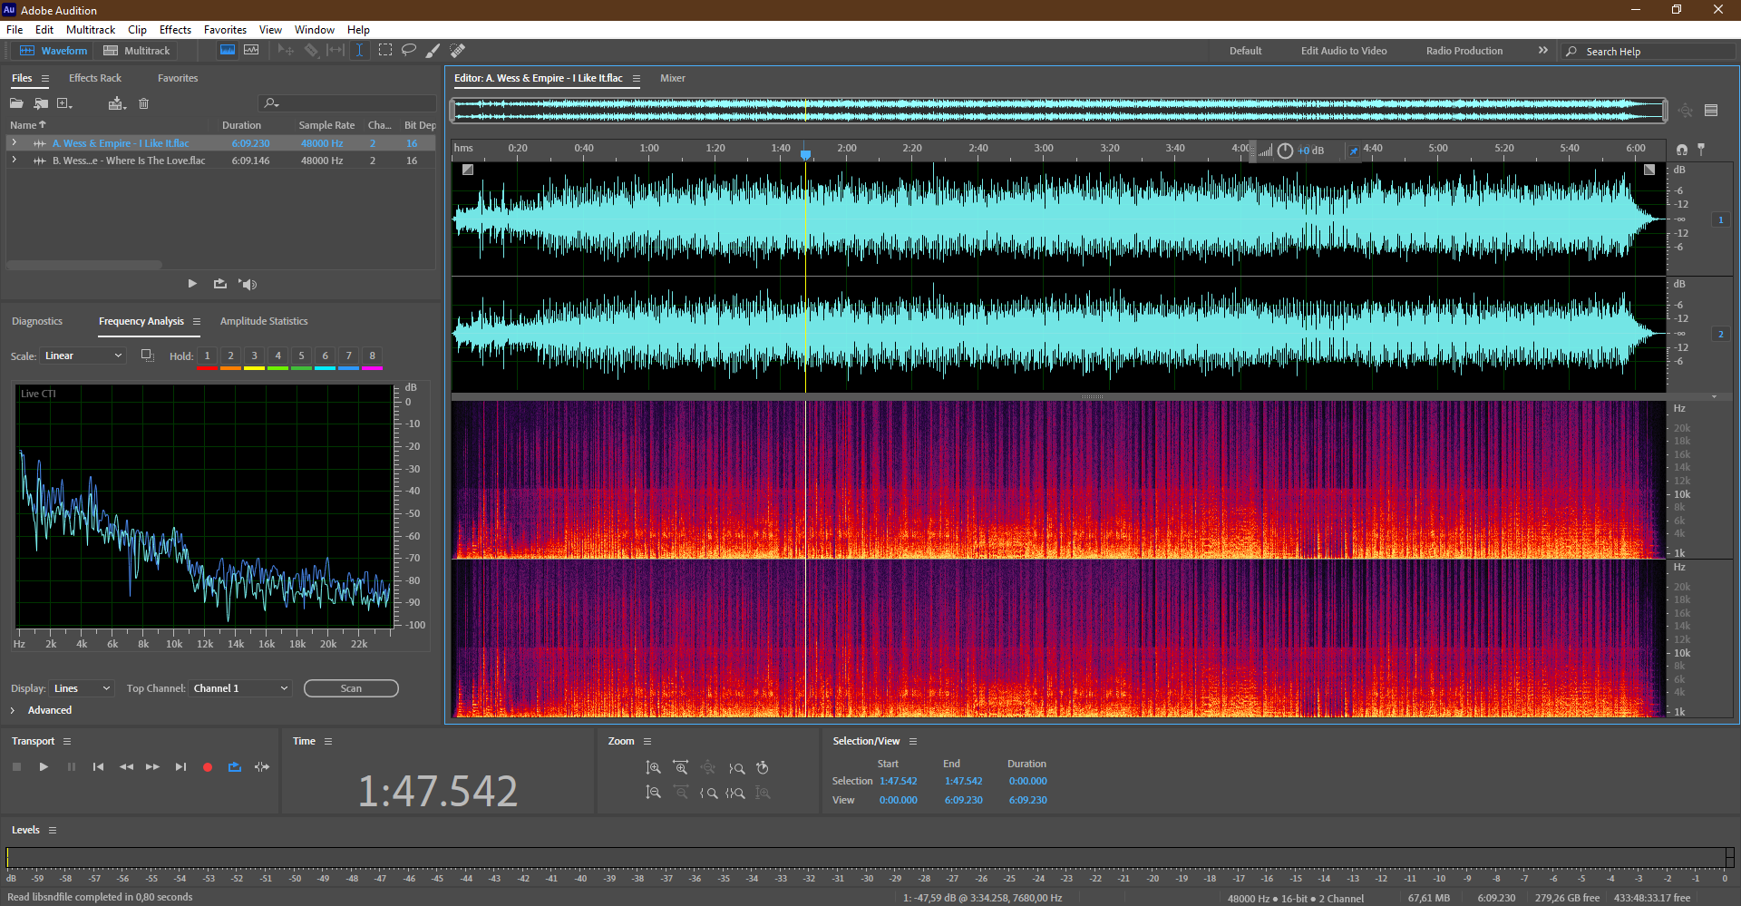Select the Edit Audio to Video workspace
1741x906 pixels.
pos(1344,51)
